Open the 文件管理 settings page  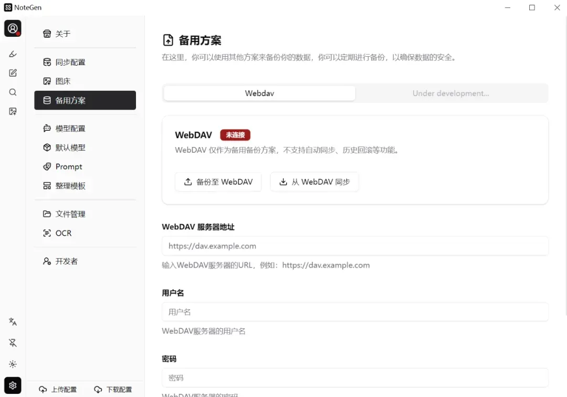coord(85,214)
